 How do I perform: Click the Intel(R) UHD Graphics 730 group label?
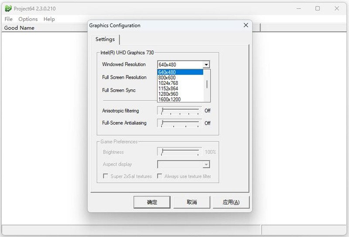(x=127, y=53)
